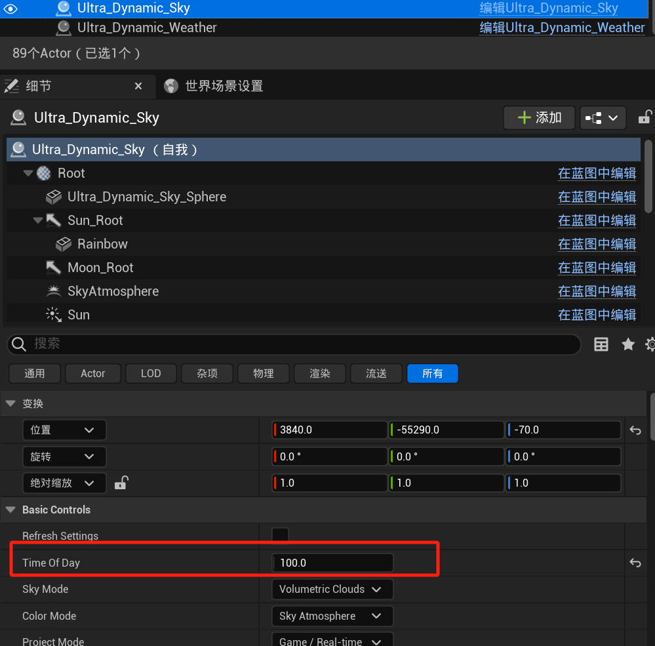Image resolution: width=655 pixels, height=646 pixels.
Task: Collapse the Root component tree arrow
Action: click(28, 173)
